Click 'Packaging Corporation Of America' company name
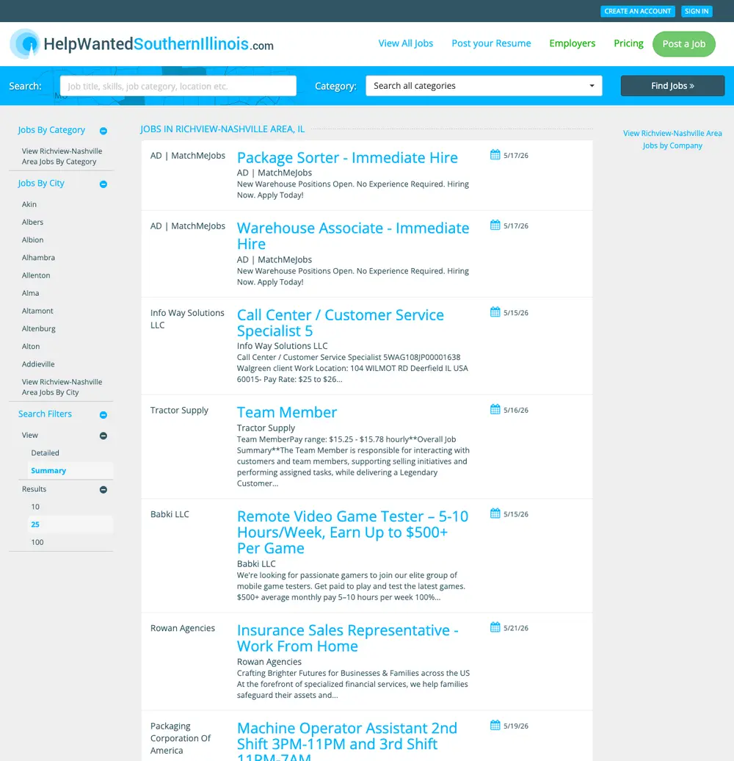 click(181, 739)
